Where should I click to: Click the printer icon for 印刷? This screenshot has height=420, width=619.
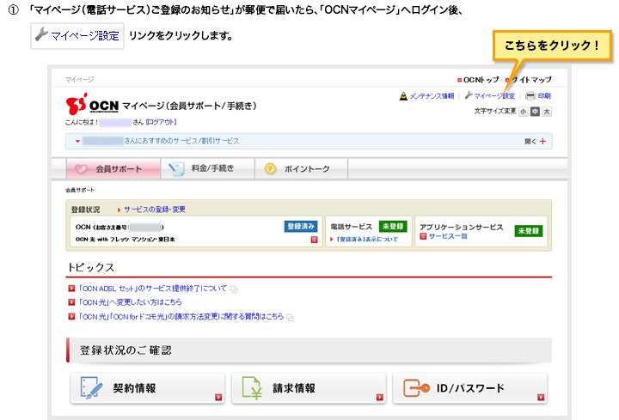(530, 96)
